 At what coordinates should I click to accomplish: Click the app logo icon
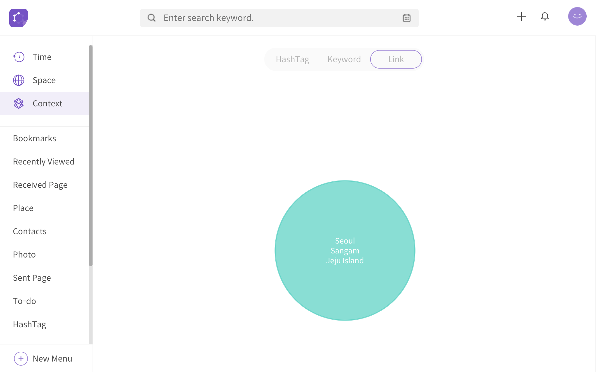[x=18, y=18]
